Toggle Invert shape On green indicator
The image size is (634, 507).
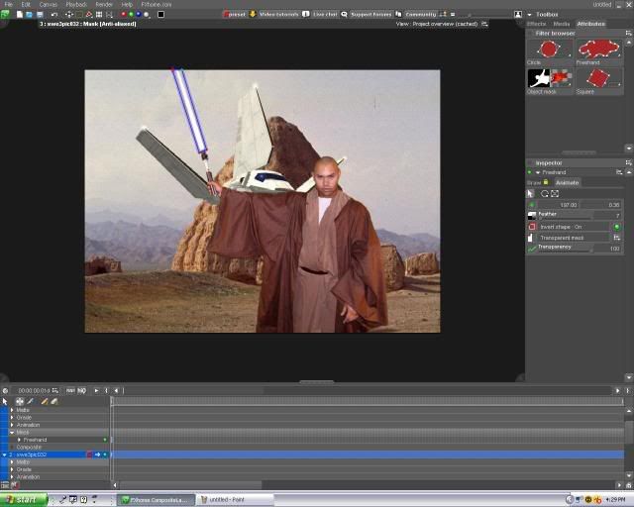[x=617, y=227]
